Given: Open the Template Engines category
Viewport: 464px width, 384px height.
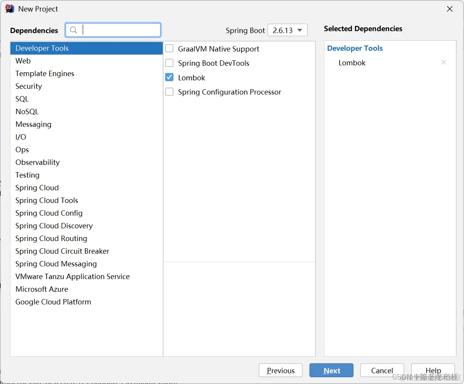Looking at the screenshot, I should 87,73.
